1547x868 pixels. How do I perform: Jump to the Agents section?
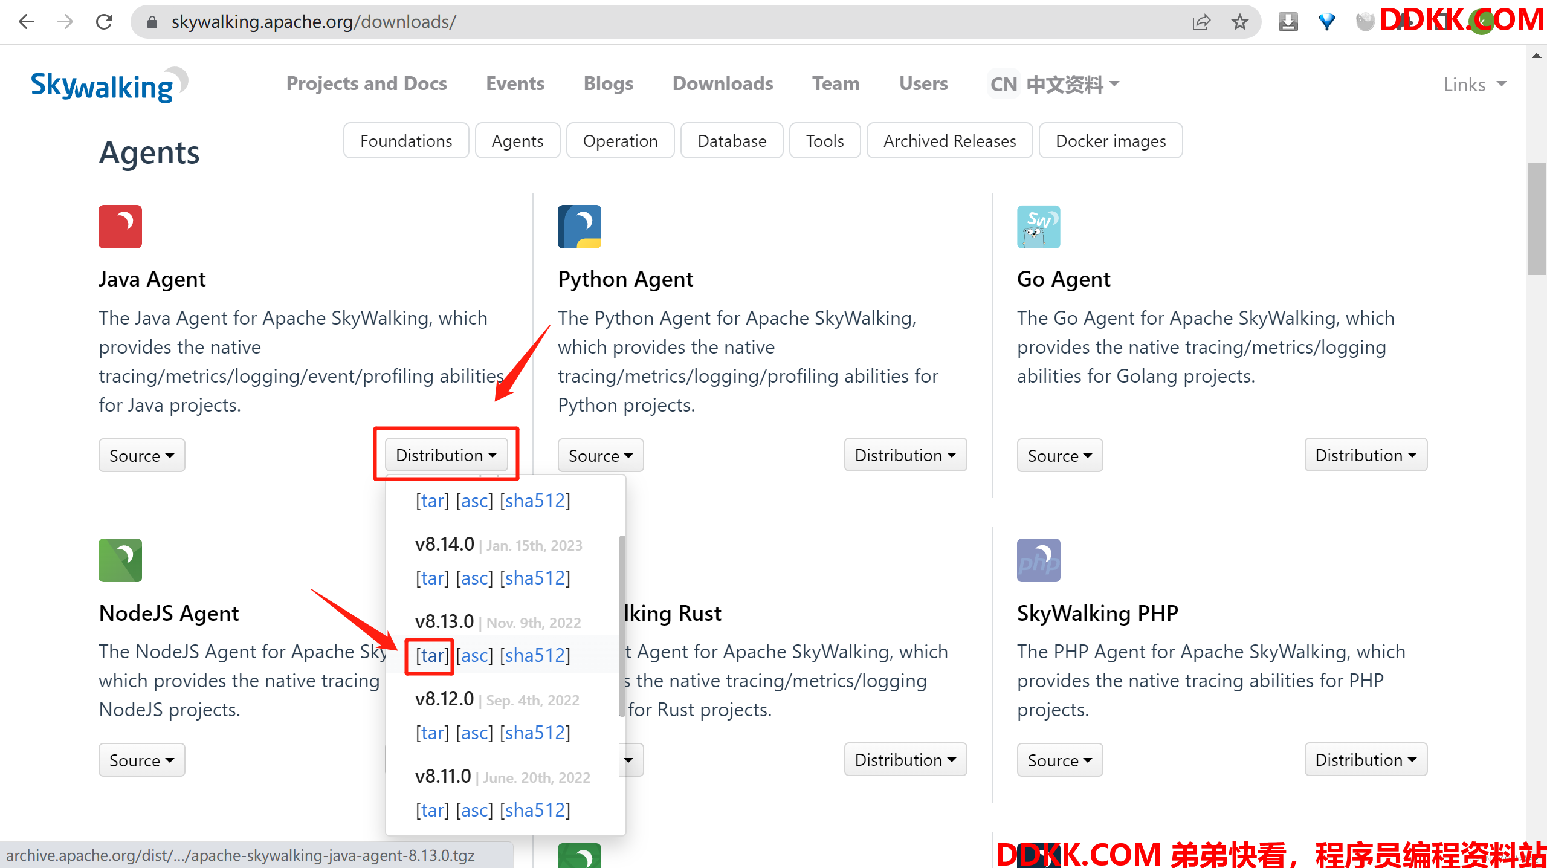(517, 141)
